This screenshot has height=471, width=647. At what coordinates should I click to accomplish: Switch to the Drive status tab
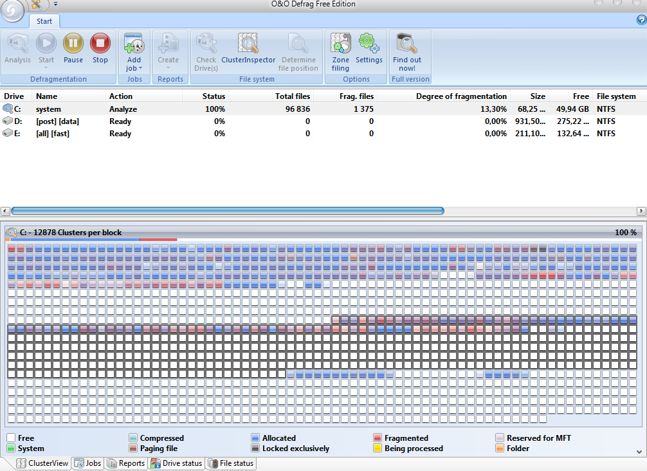(x=177, y=463)
